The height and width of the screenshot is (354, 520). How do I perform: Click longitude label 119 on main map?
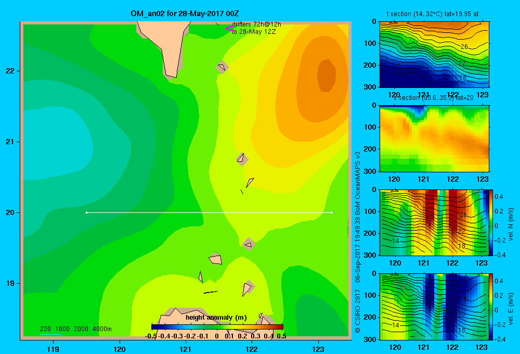pyautogui.click(x=53, y=349)
